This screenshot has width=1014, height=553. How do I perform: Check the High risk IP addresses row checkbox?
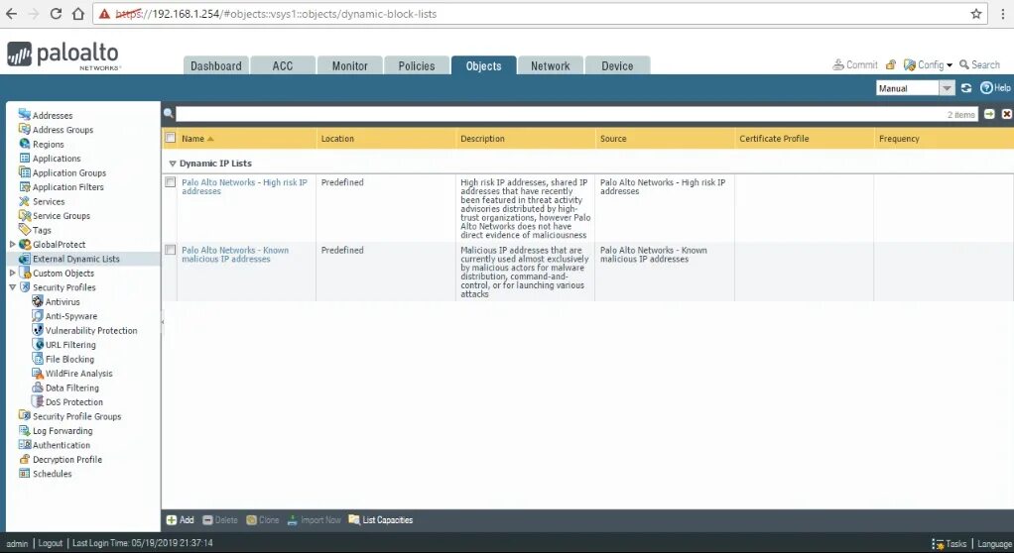pyautogui.click(x=171, y=182)
